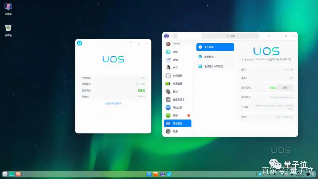Screen dimensions: 318x179
Task: Go back with the Control Center back arrow
Action: pos(175,36)
